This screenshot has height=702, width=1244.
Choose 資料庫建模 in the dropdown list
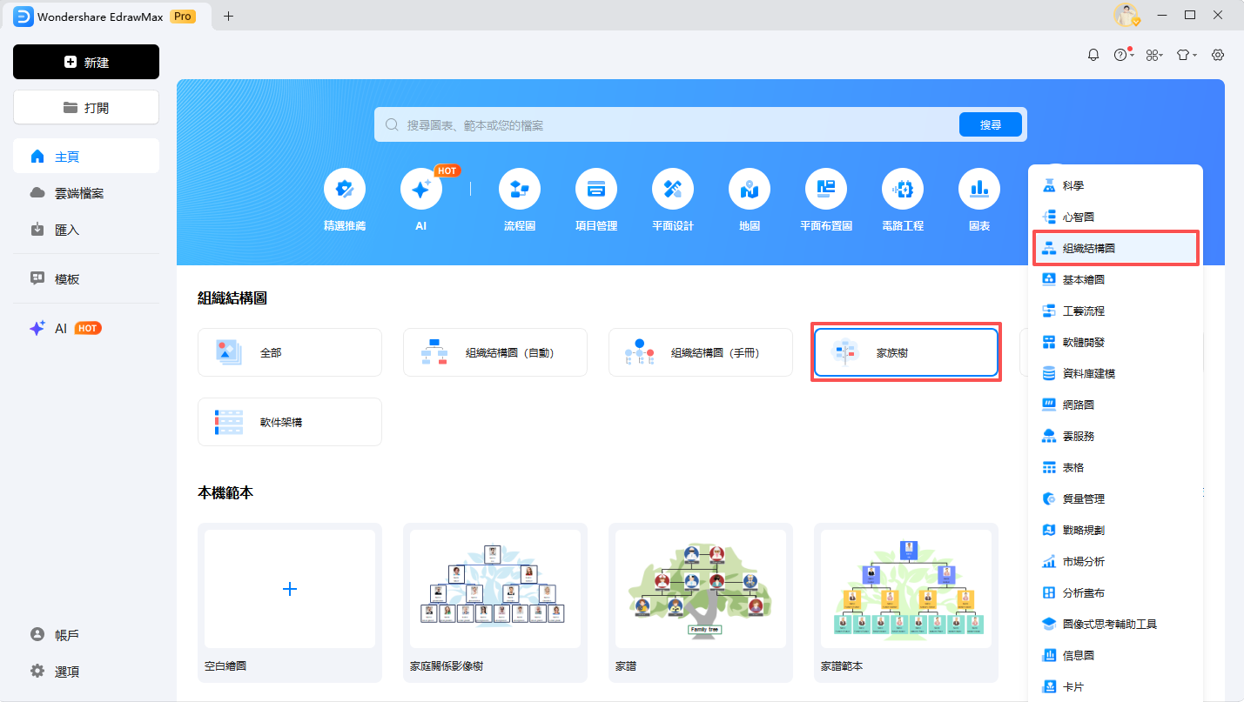click(1088, 374)
